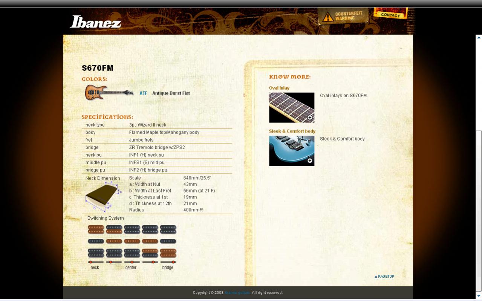Click 'Jumbo frets' value

pyautogui.click(x=141, y=140)
